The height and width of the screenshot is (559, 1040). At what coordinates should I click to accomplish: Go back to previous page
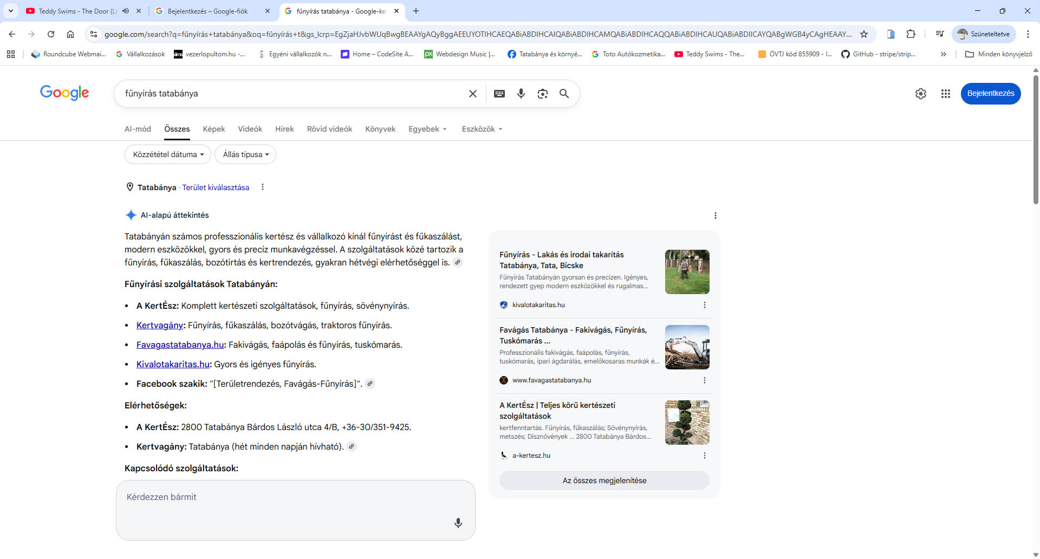point(12,34)
